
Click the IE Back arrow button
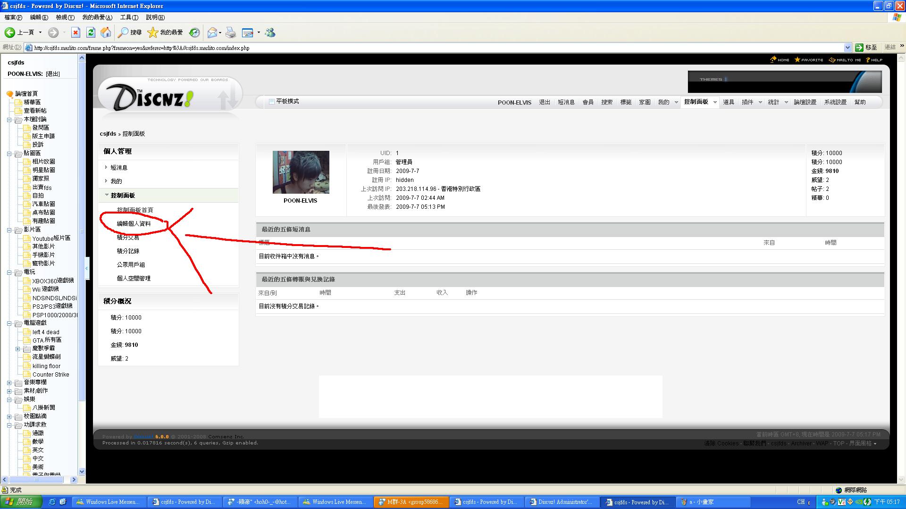[x=10, y=33]
